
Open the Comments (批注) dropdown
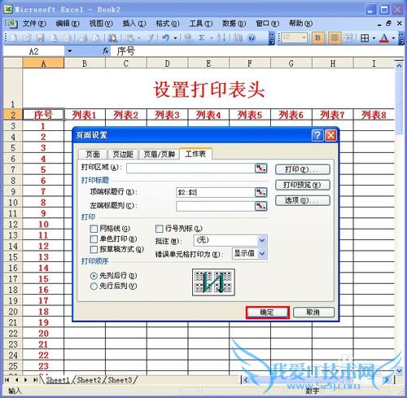[262, 240]
